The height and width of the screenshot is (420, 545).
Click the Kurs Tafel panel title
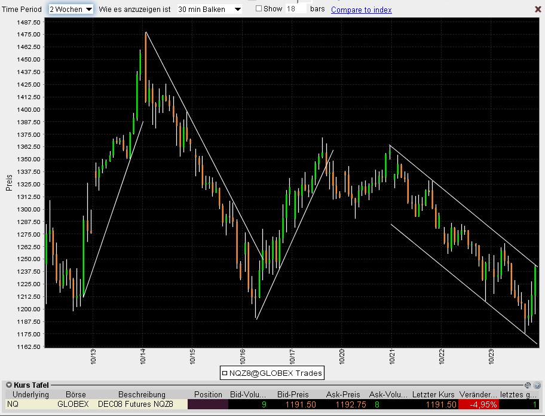click(x=31, y=385)
